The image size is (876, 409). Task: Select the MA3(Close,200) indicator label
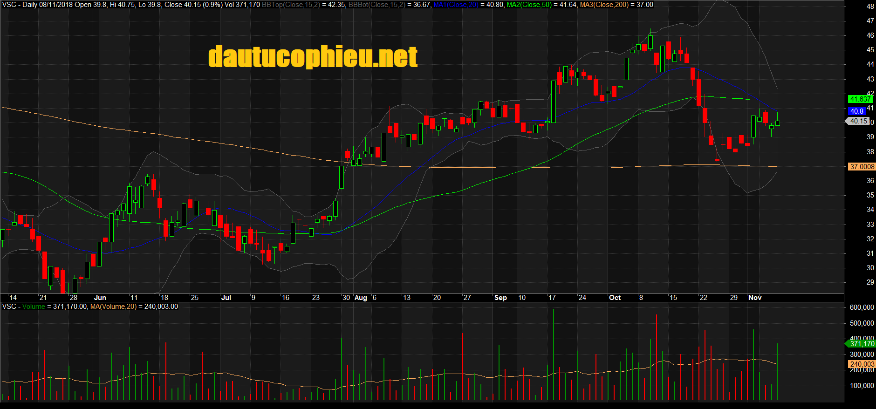click(604, 5)
